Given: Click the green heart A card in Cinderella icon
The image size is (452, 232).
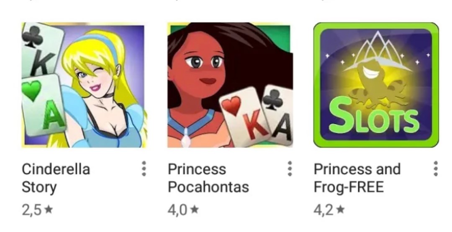Looking at the screenshot, I should point(44,105).
